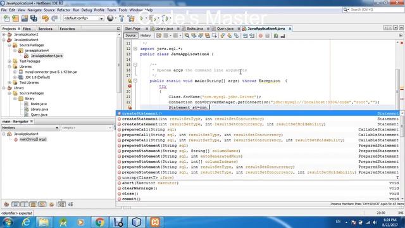The width and height of the screenshot is (405, 228).
Task: Click the History view button
Action: click(x=146, y=35)
